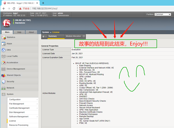Open Certificate Management under System
Image resolution: width=174 pixels, height=128 pixels.
pos(23,108)
